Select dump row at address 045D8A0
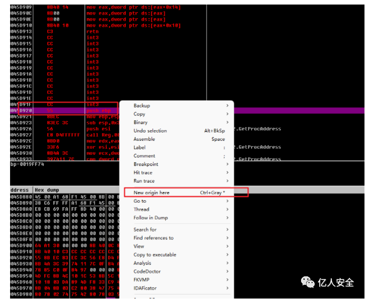 pyautogui.click(x=65, y=209)
